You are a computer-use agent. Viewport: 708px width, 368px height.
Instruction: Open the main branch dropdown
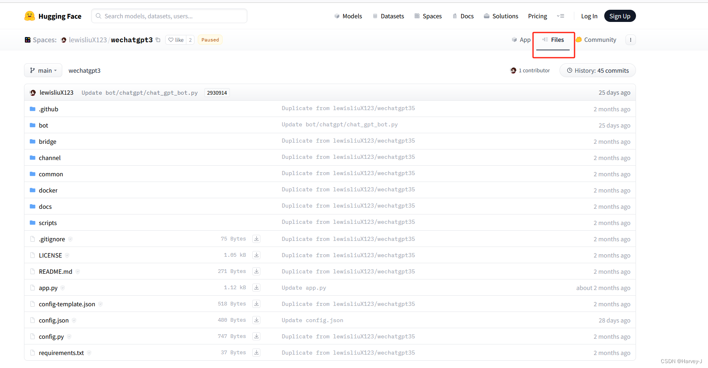pyautogui.click(x=43, y=70)
